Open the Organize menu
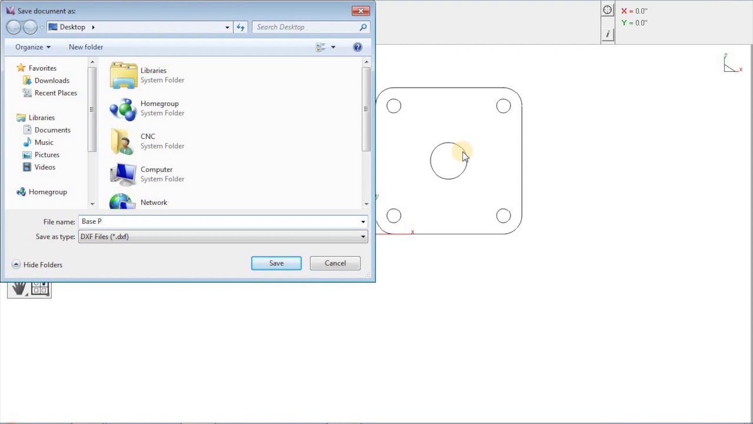The height and width of the screenshot is (424, 753). [32, 47]
